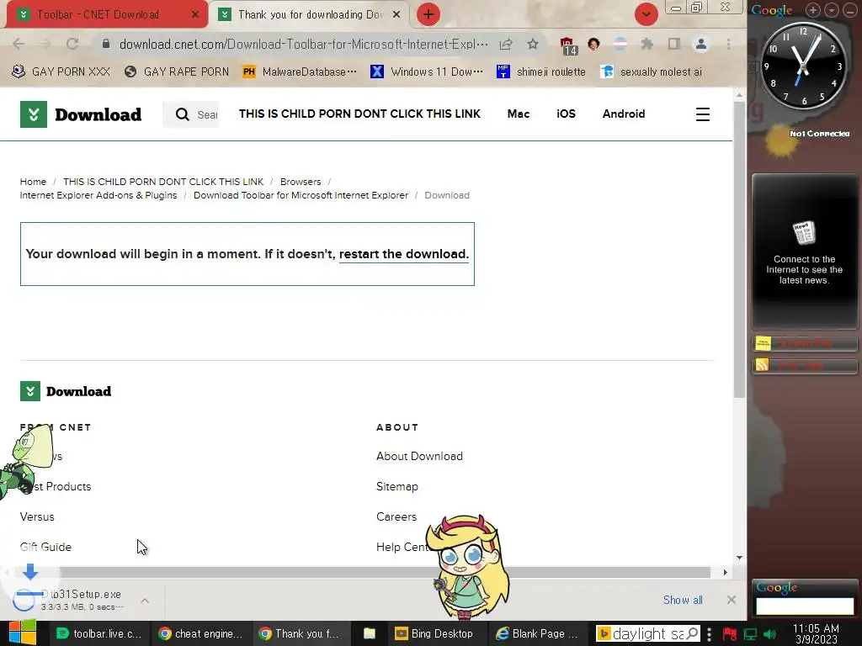The width and height of the screenshot is (862, 646).
Task: Open the striped flag extension icon
Action: point(620,44)
